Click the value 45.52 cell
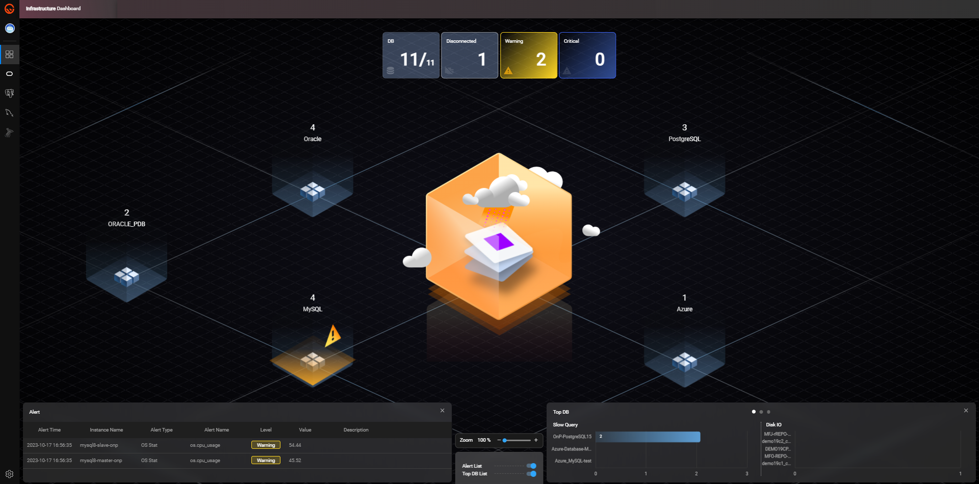 [295, 461]
